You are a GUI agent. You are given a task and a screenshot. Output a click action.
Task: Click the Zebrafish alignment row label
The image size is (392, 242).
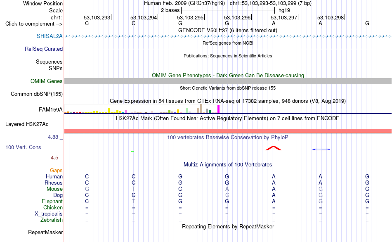(52, 220)
